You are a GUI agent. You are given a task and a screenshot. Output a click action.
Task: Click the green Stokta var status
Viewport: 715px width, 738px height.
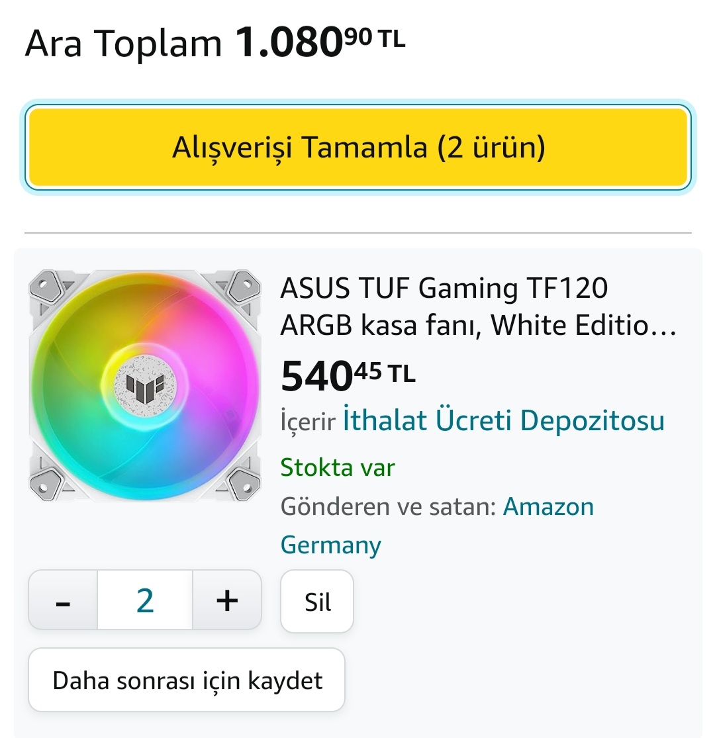[338, 468]
